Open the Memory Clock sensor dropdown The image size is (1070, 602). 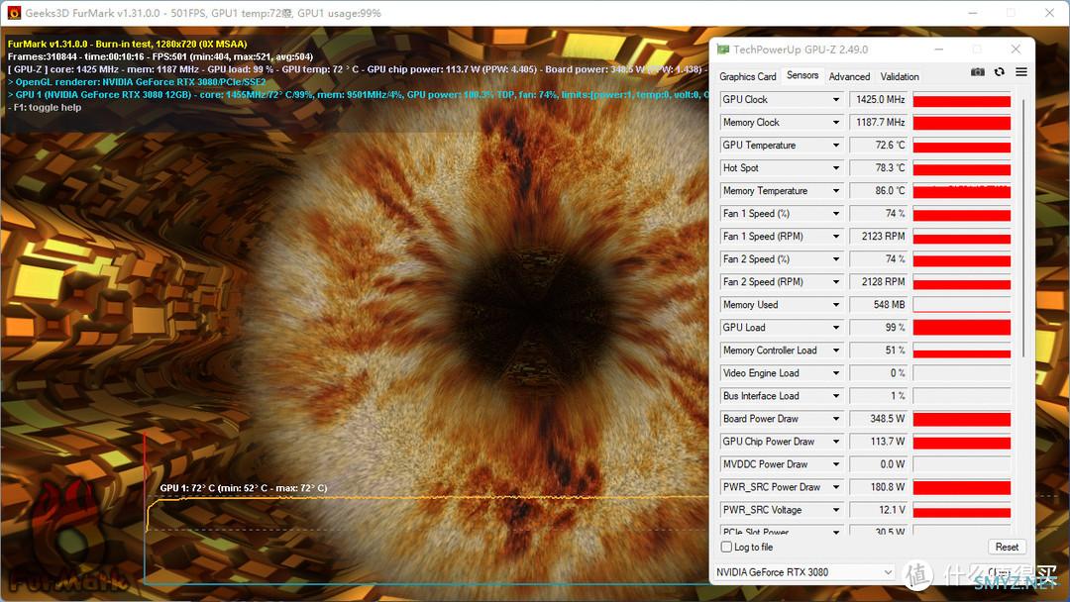click(x=836, y=123)
